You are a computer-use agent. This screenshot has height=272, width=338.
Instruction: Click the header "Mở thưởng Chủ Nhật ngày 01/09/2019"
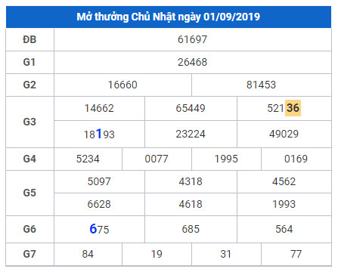pos(169,17)
